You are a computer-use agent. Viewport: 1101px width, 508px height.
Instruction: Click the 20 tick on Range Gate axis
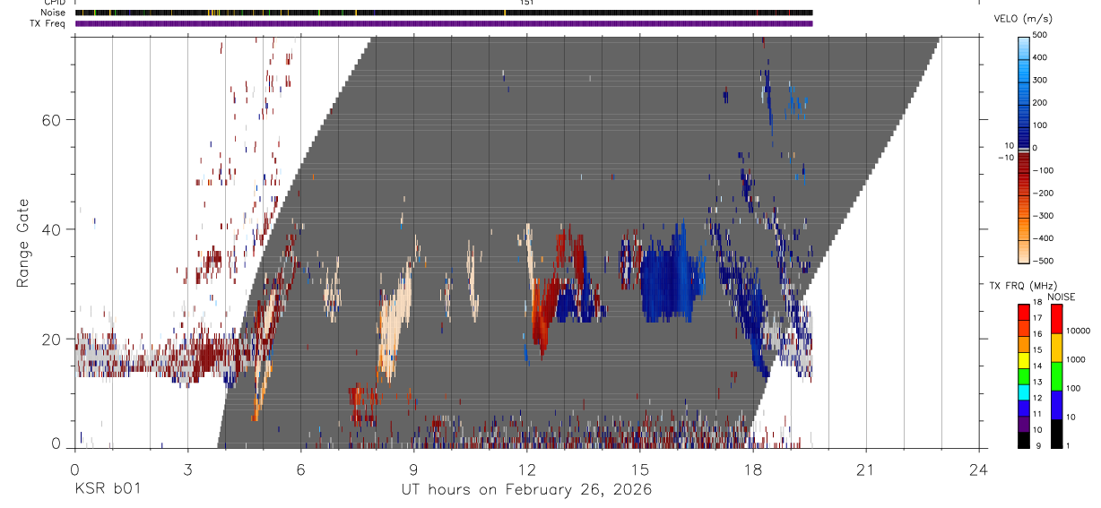(54, 340)
